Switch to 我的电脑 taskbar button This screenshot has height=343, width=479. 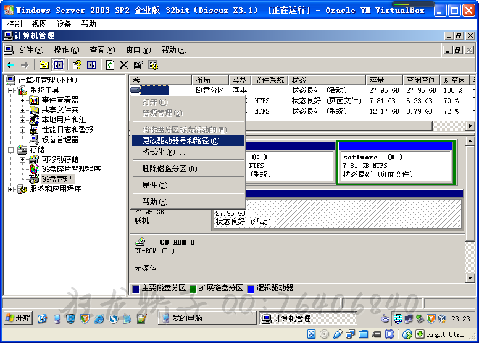pyautogui.click(x=207, y=318)
